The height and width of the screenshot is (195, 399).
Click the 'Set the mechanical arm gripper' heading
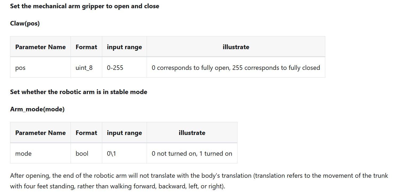[85, 6]
